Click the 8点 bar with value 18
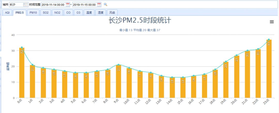 pyautogui.click(x=108, y=84)
